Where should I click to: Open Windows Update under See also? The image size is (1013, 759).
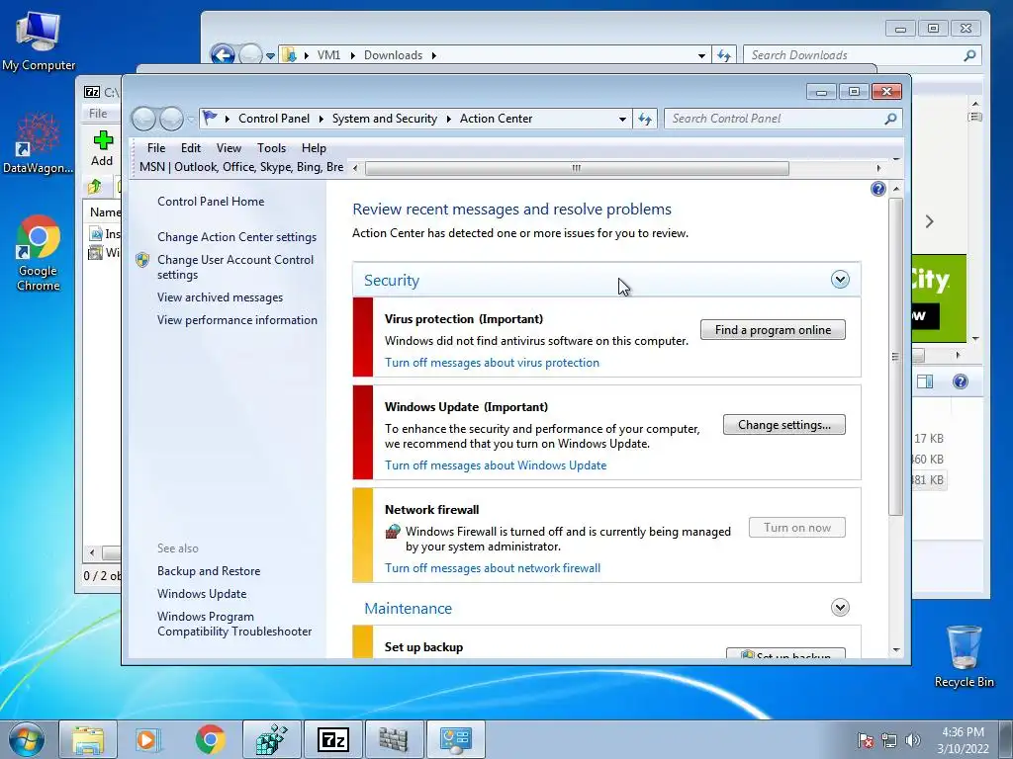coord(202,594)
